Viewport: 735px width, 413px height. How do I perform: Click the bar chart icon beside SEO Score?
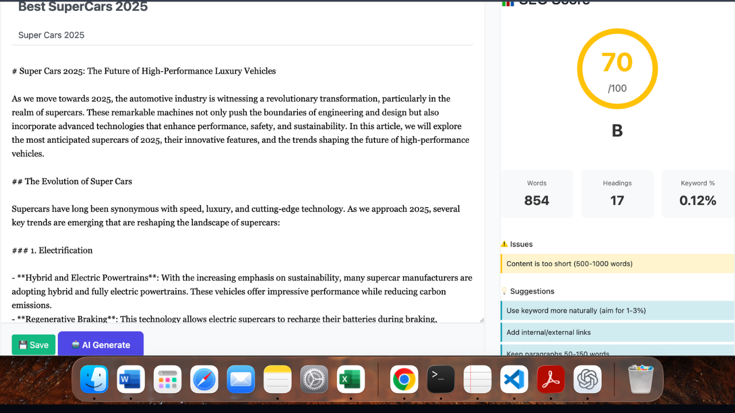[508, 3]
